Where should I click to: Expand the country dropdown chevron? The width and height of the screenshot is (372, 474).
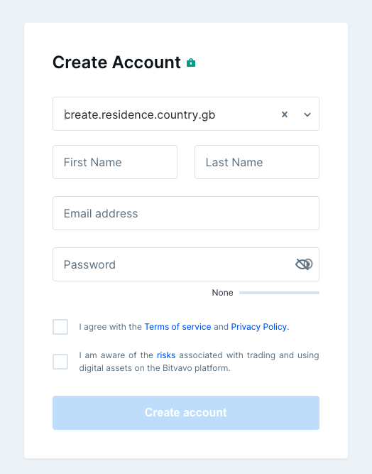(x=307, y=114)
